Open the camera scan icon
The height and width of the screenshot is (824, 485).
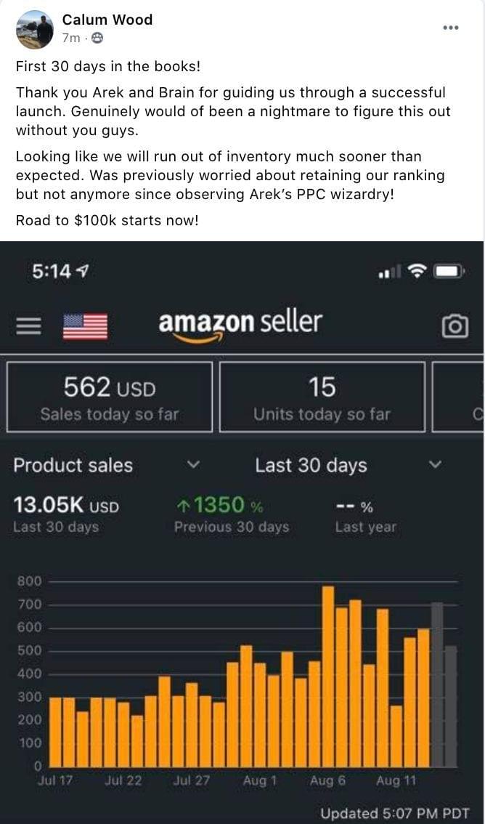coord(455,326)
